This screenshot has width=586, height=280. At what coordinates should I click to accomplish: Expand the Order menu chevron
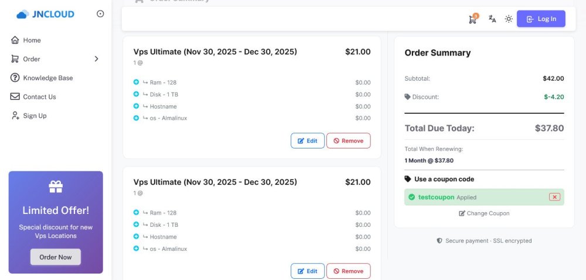[x=97, y=59]
